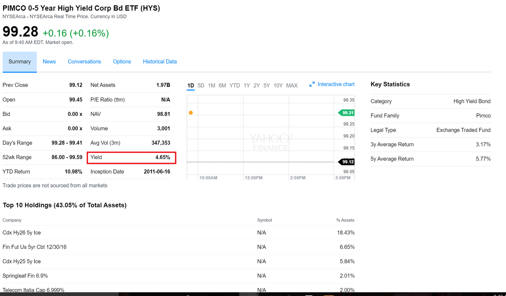Select the 1D chart range
This screenshot has height=296, width=506.
click(x=190, y=85)
